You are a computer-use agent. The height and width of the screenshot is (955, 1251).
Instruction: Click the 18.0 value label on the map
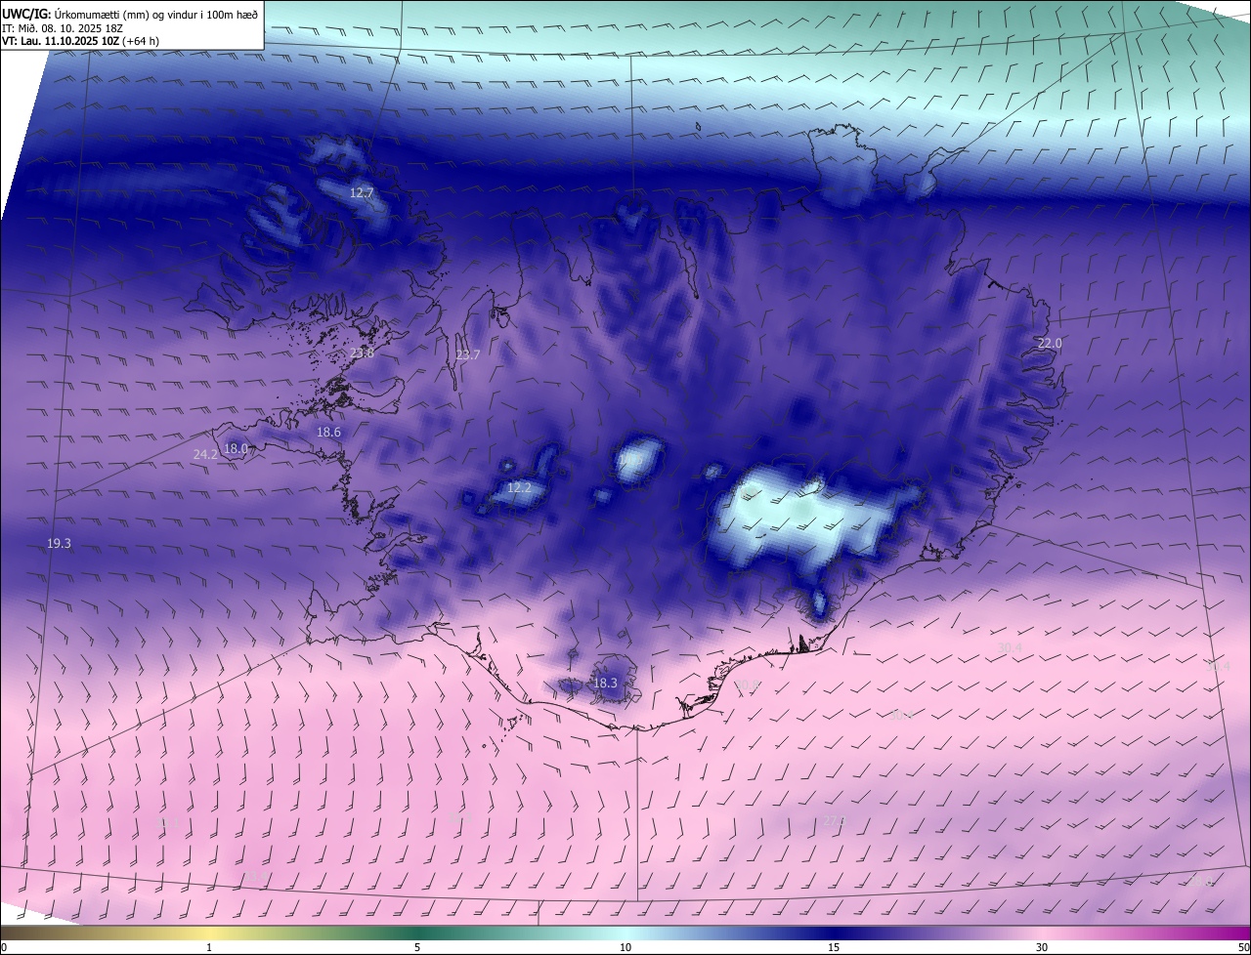click(x=237, y=449)
